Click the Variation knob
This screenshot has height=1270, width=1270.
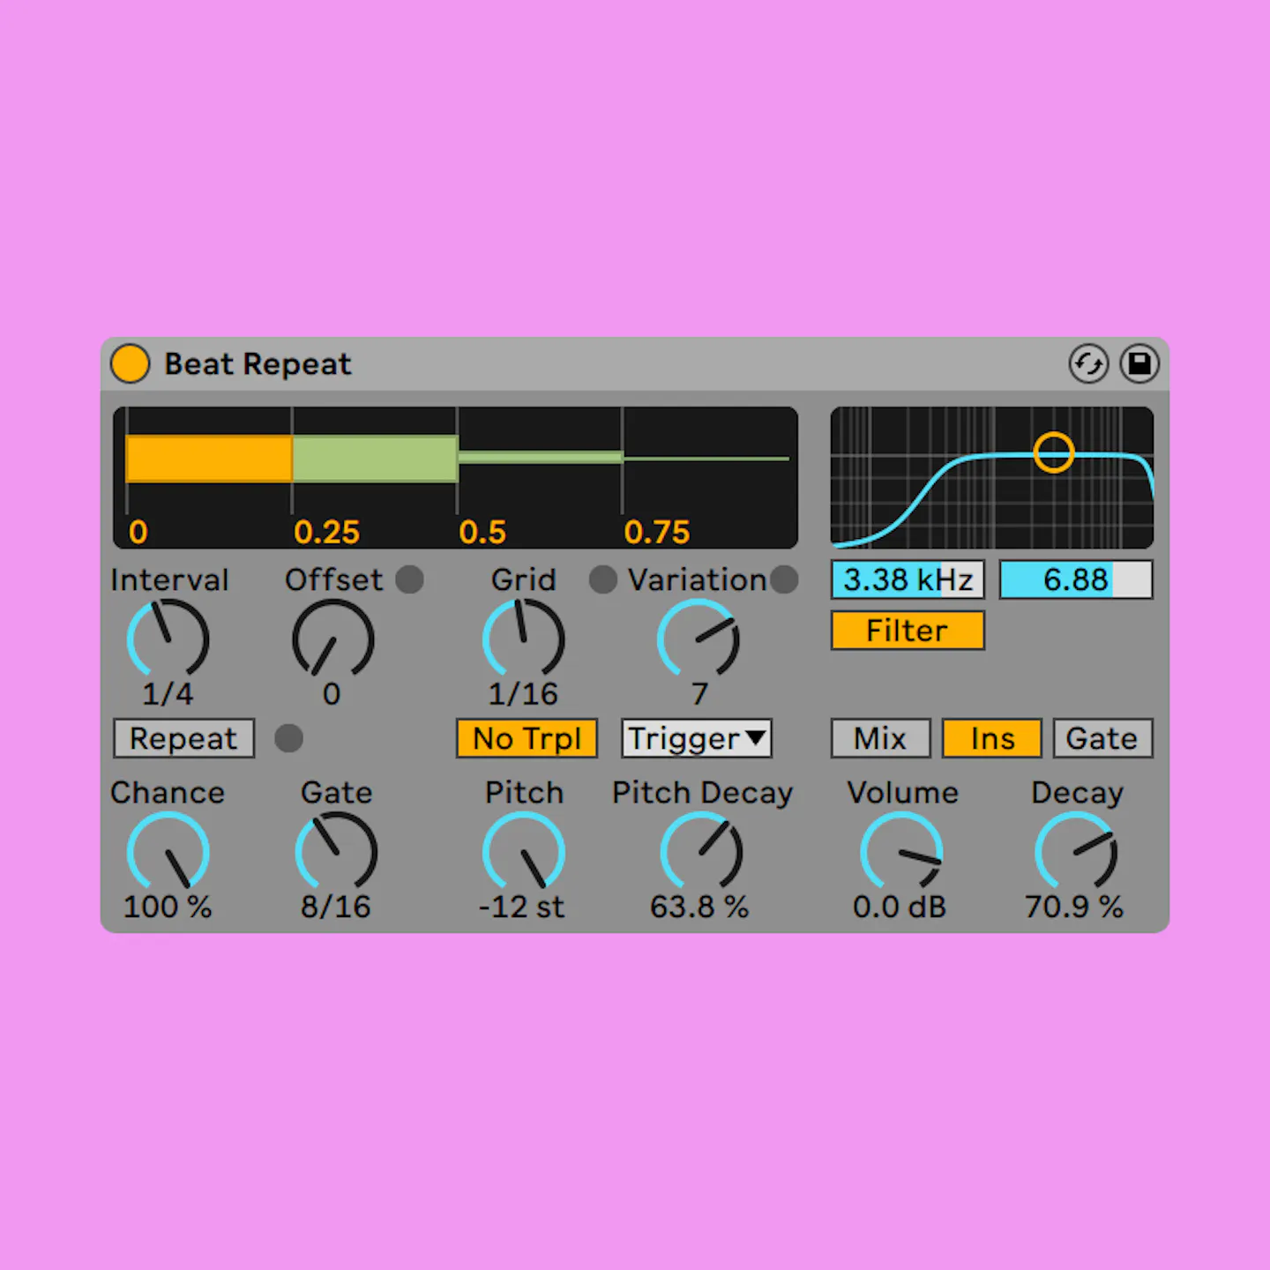[698, 639]
